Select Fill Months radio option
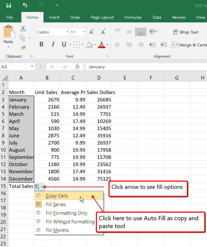This screenshot has width=207, height=247. coord(38,230)
